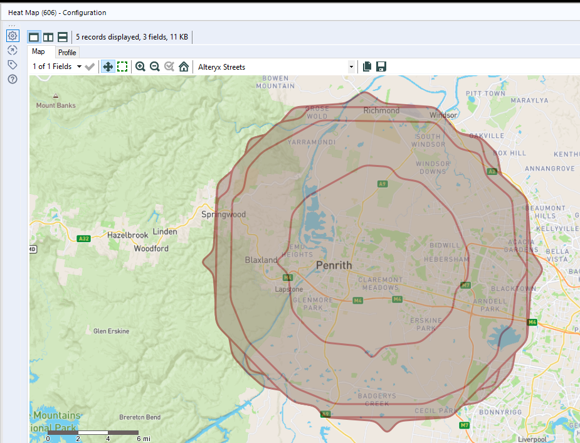Toggle the two-column pane layout

pyautogui.click(x=48, y=36)
